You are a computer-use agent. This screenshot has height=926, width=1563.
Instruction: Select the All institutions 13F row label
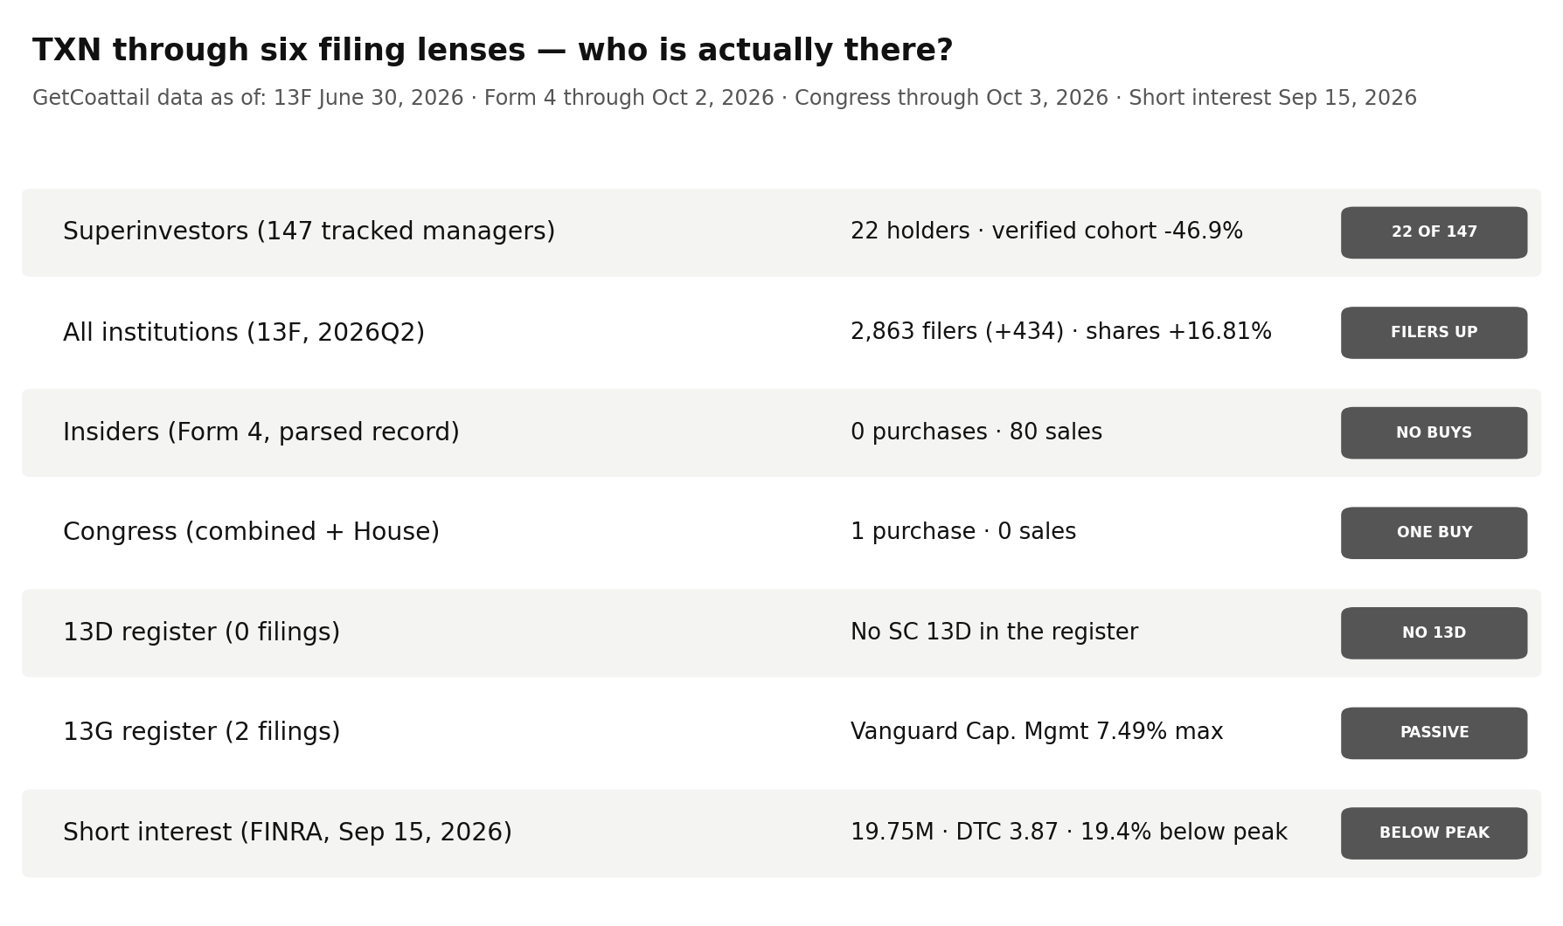244,332
